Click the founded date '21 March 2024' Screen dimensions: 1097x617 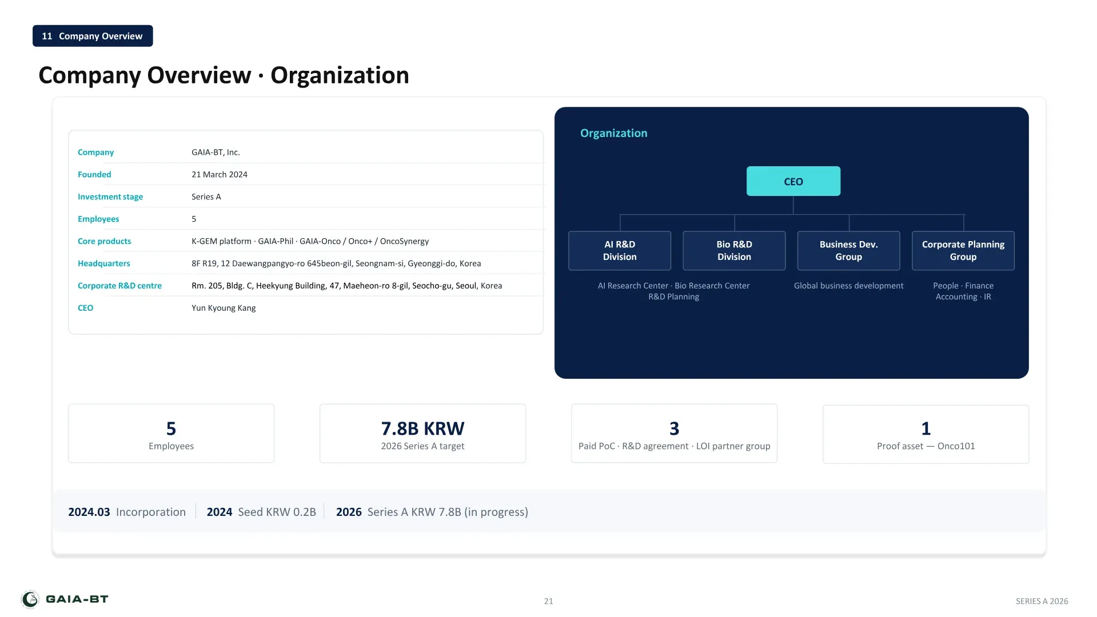coord(220,174)
